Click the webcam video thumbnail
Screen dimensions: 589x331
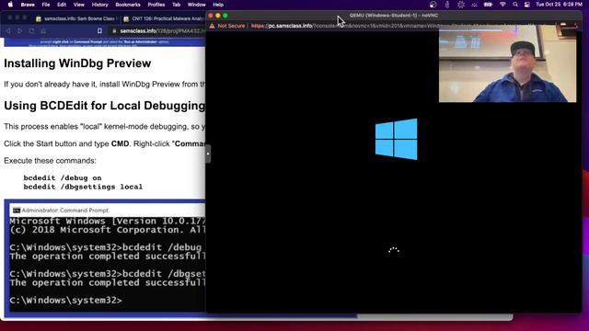[x=507, y=63]
